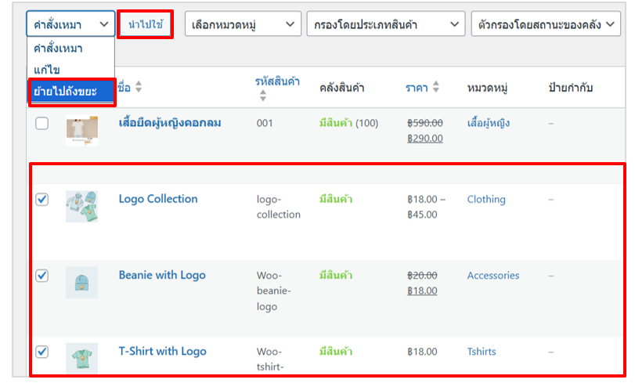Image resolution: width=635 pixels, height=383 pixels.
Task: Expand the เลือกหมวดหมู่ category dropdown
Action: (243, 24)
